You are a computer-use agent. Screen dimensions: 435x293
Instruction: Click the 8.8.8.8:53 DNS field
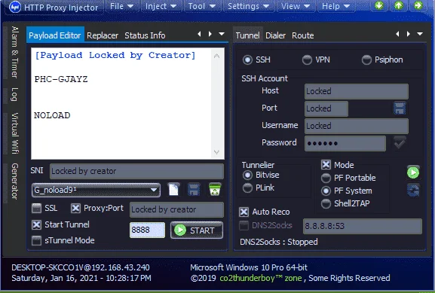[363, 226]
